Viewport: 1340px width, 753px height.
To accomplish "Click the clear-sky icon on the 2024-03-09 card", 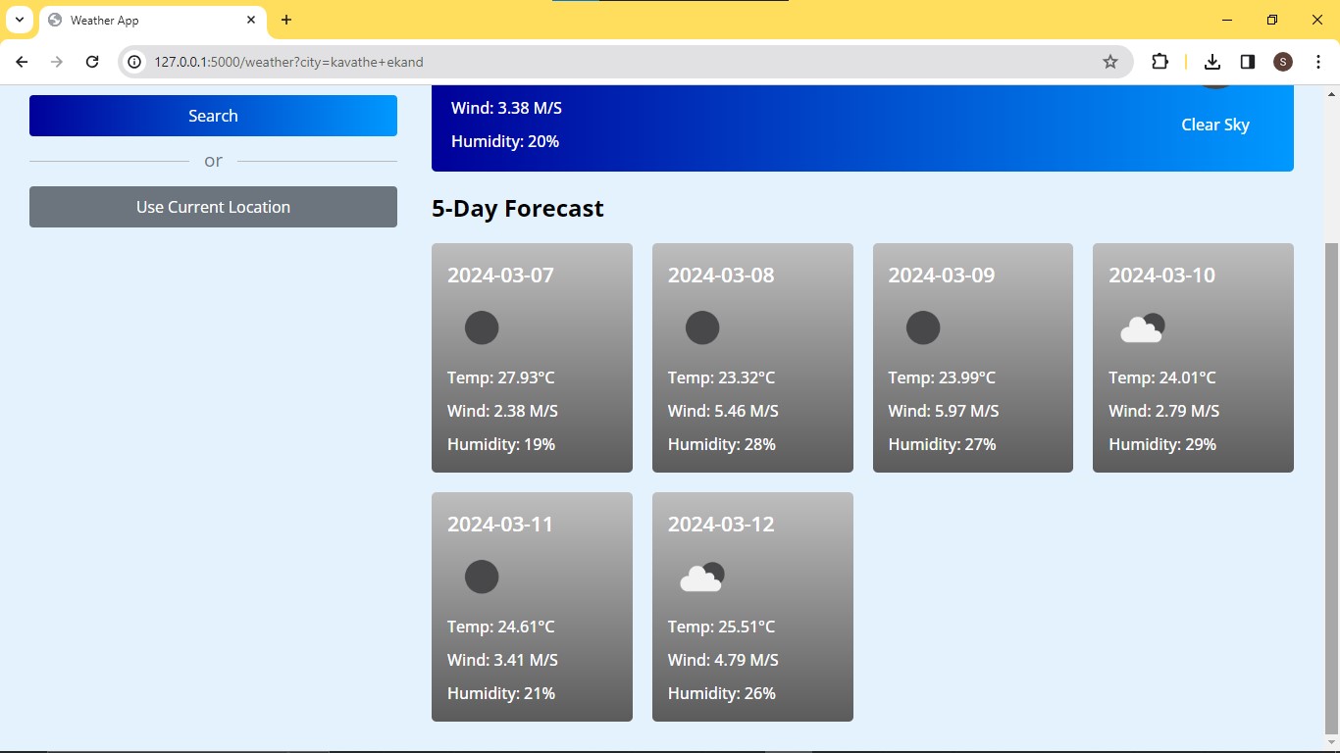I will pyautogui.click(x=923, y=327).
